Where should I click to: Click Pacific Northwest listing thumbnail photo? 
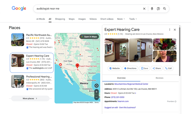18,40
